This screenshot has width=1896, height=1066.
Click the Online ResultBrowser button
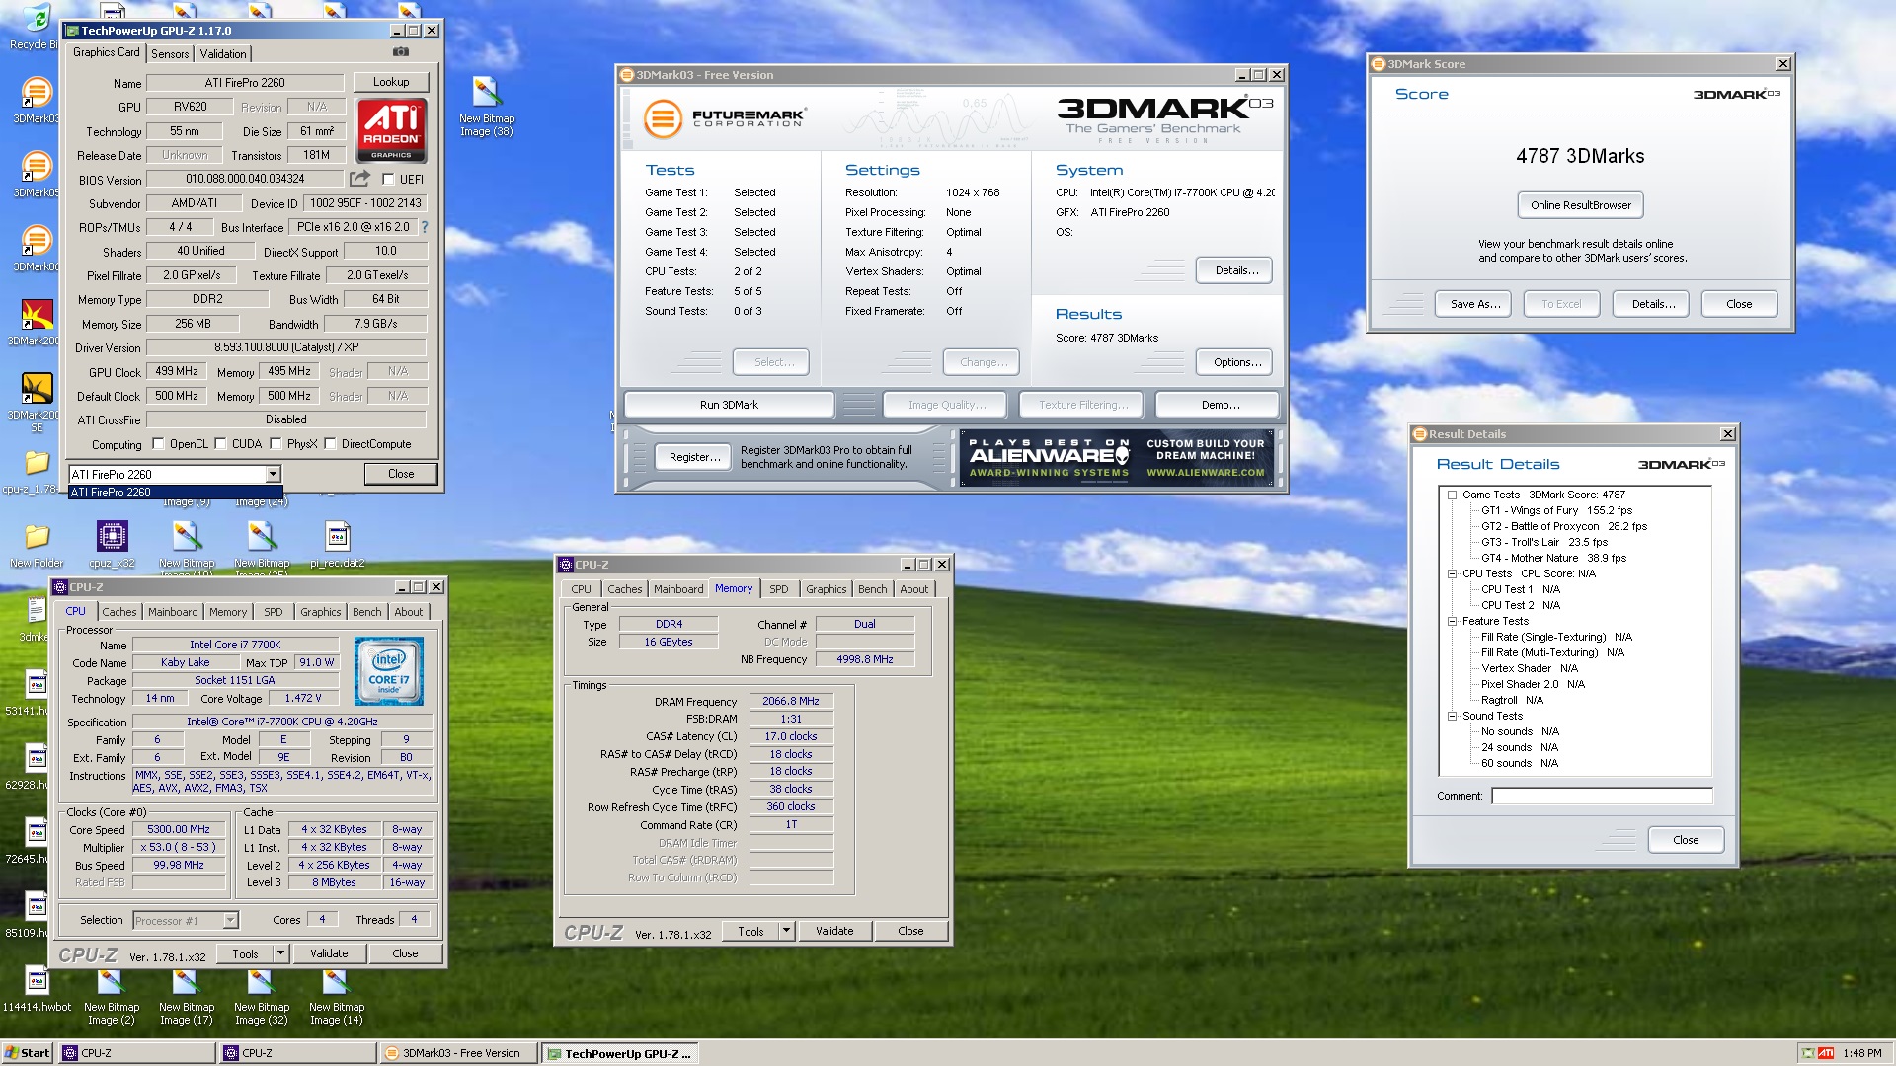click(1581, 205)
